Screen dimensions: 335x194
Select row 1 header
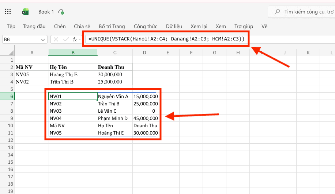[7, 60]
